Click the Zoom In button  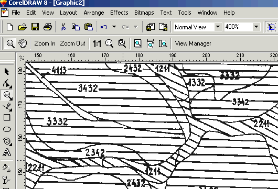tap(45, 43)
